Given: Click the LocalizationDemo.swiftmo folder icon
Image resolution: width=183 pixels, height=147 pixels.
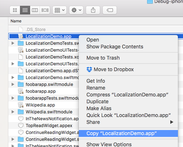Looking at the screenshot, I should [21, 78].
